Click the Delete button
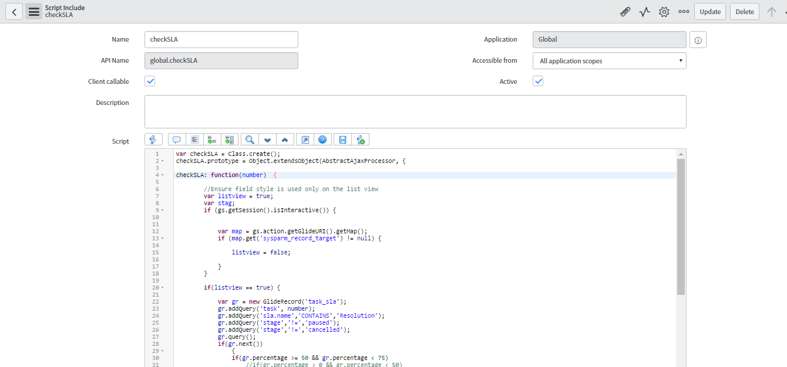This screenshot has width=787, height=367. [745, 12]
